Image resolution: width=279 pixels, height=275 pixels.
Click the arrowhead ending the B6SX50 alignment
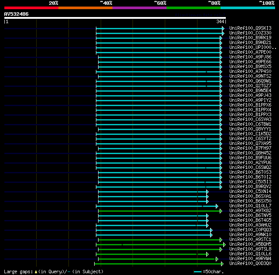pyautogui.click(x=208, y=201)
